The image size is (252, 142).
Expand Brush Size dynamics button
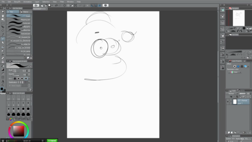click(29, 71)
